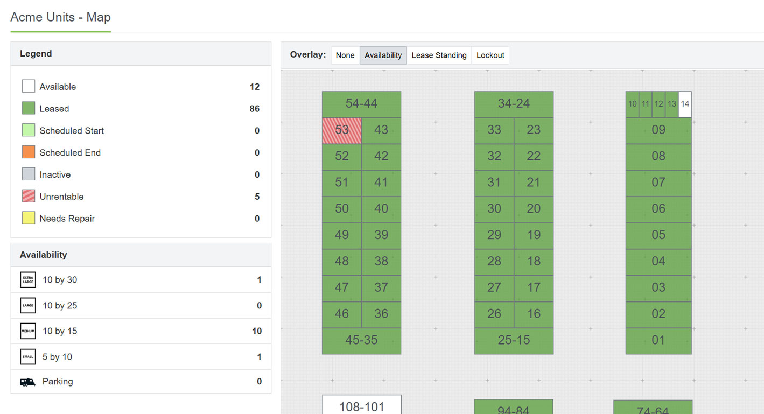The image size is (764, 414).
Task: Select unit 16 on the map
Action: [x=534, y=314]
